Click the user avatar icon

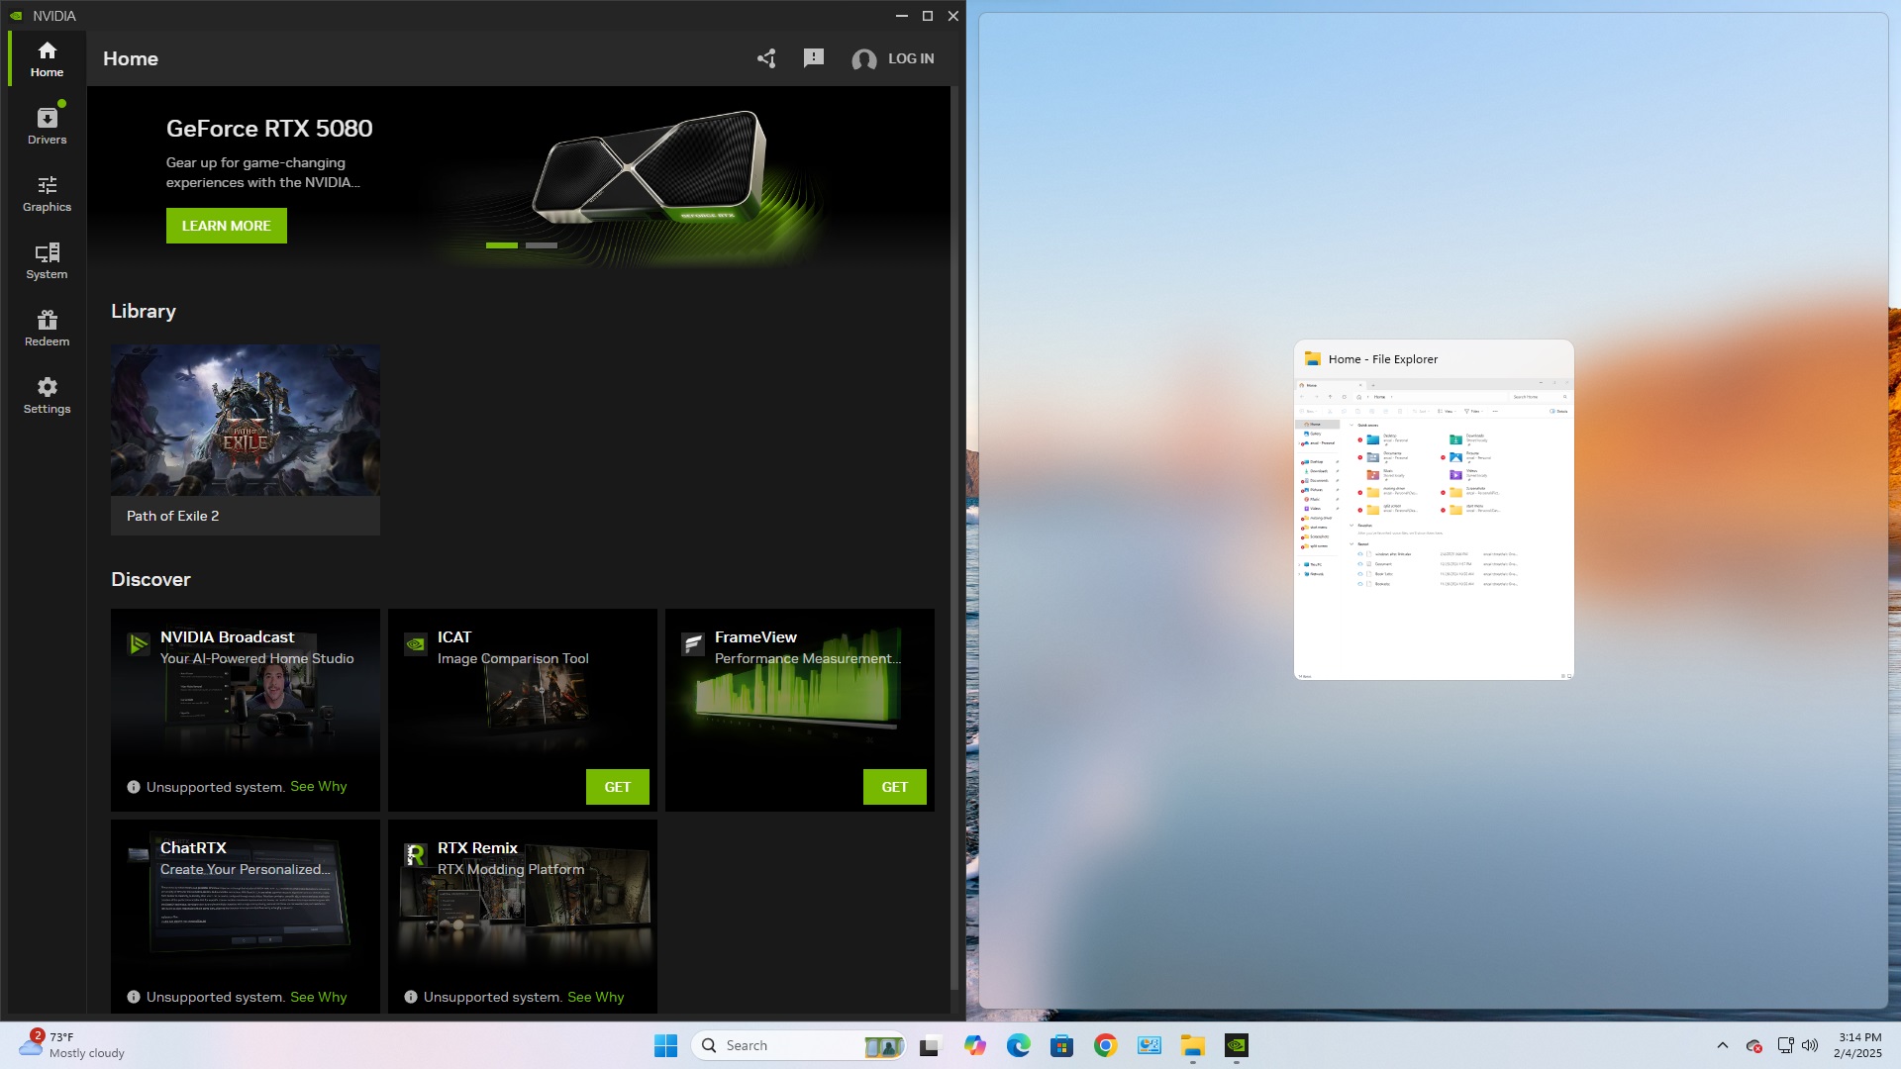863,59
